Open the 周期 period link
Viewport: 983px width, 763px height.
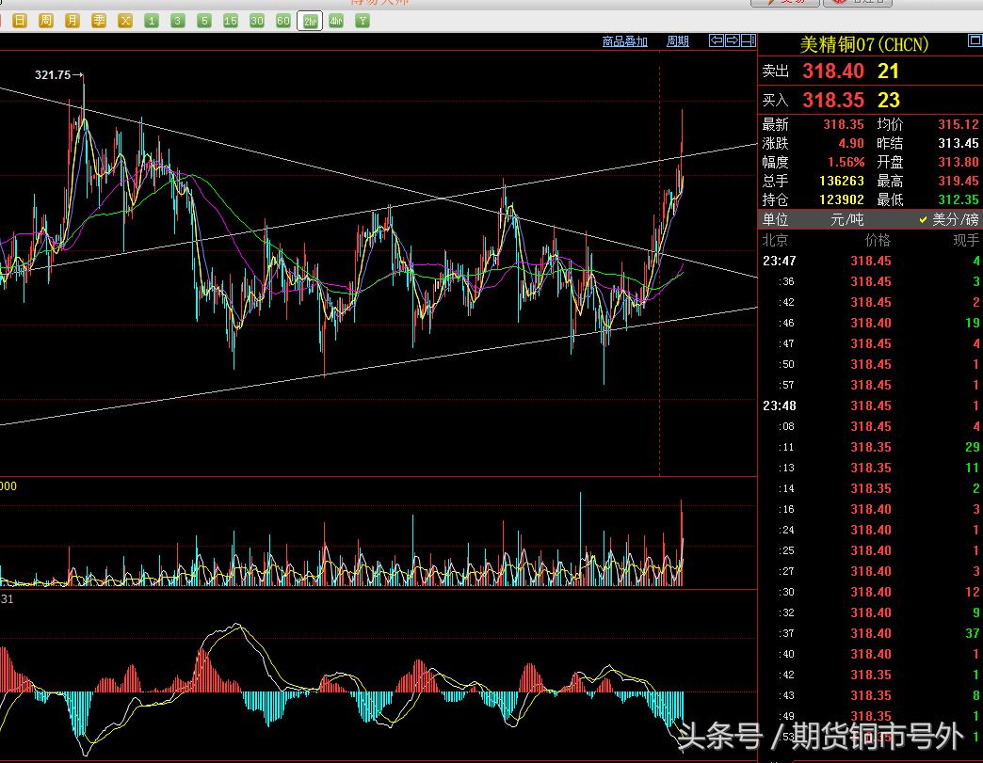pyautogui.click(x=677, y=41)
